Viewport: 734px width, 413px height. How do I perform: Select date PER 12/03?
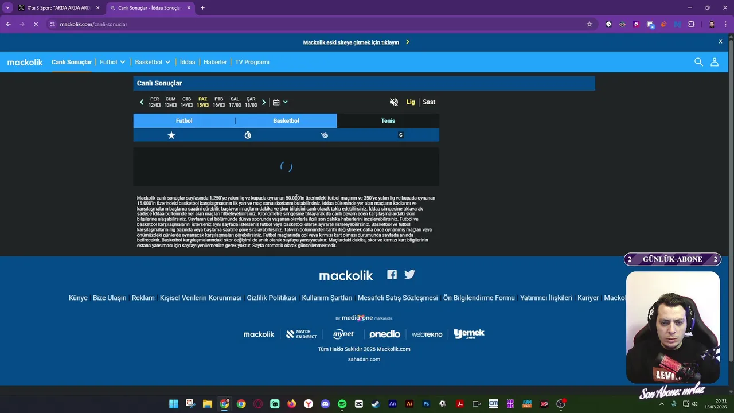[x=155, y=102]
